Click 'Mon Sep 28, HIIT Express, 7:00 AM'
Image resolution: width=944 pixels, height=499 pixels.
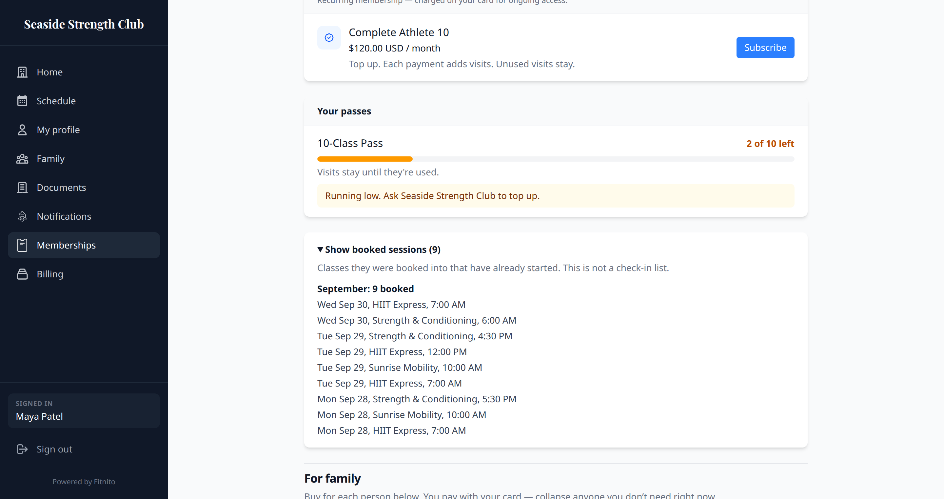point(391,431)
